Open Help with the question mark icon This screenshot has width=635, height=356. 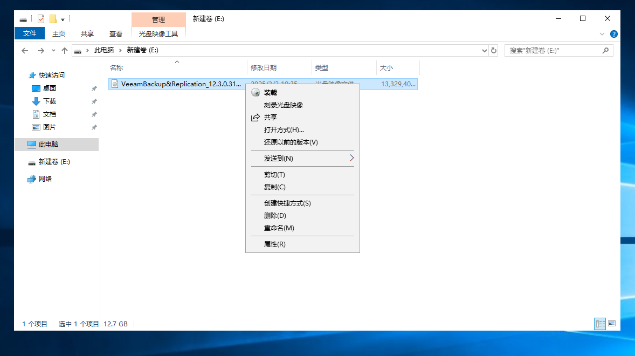[614, 34]
